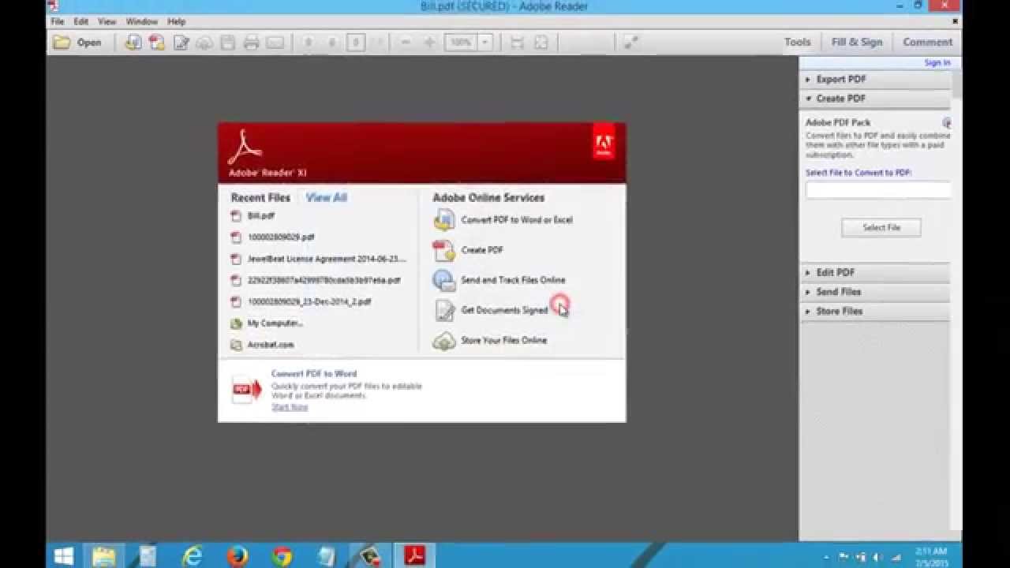Click the Open folder toolbar button
This screenshot has width=1010, height=568.
[77, 43]
